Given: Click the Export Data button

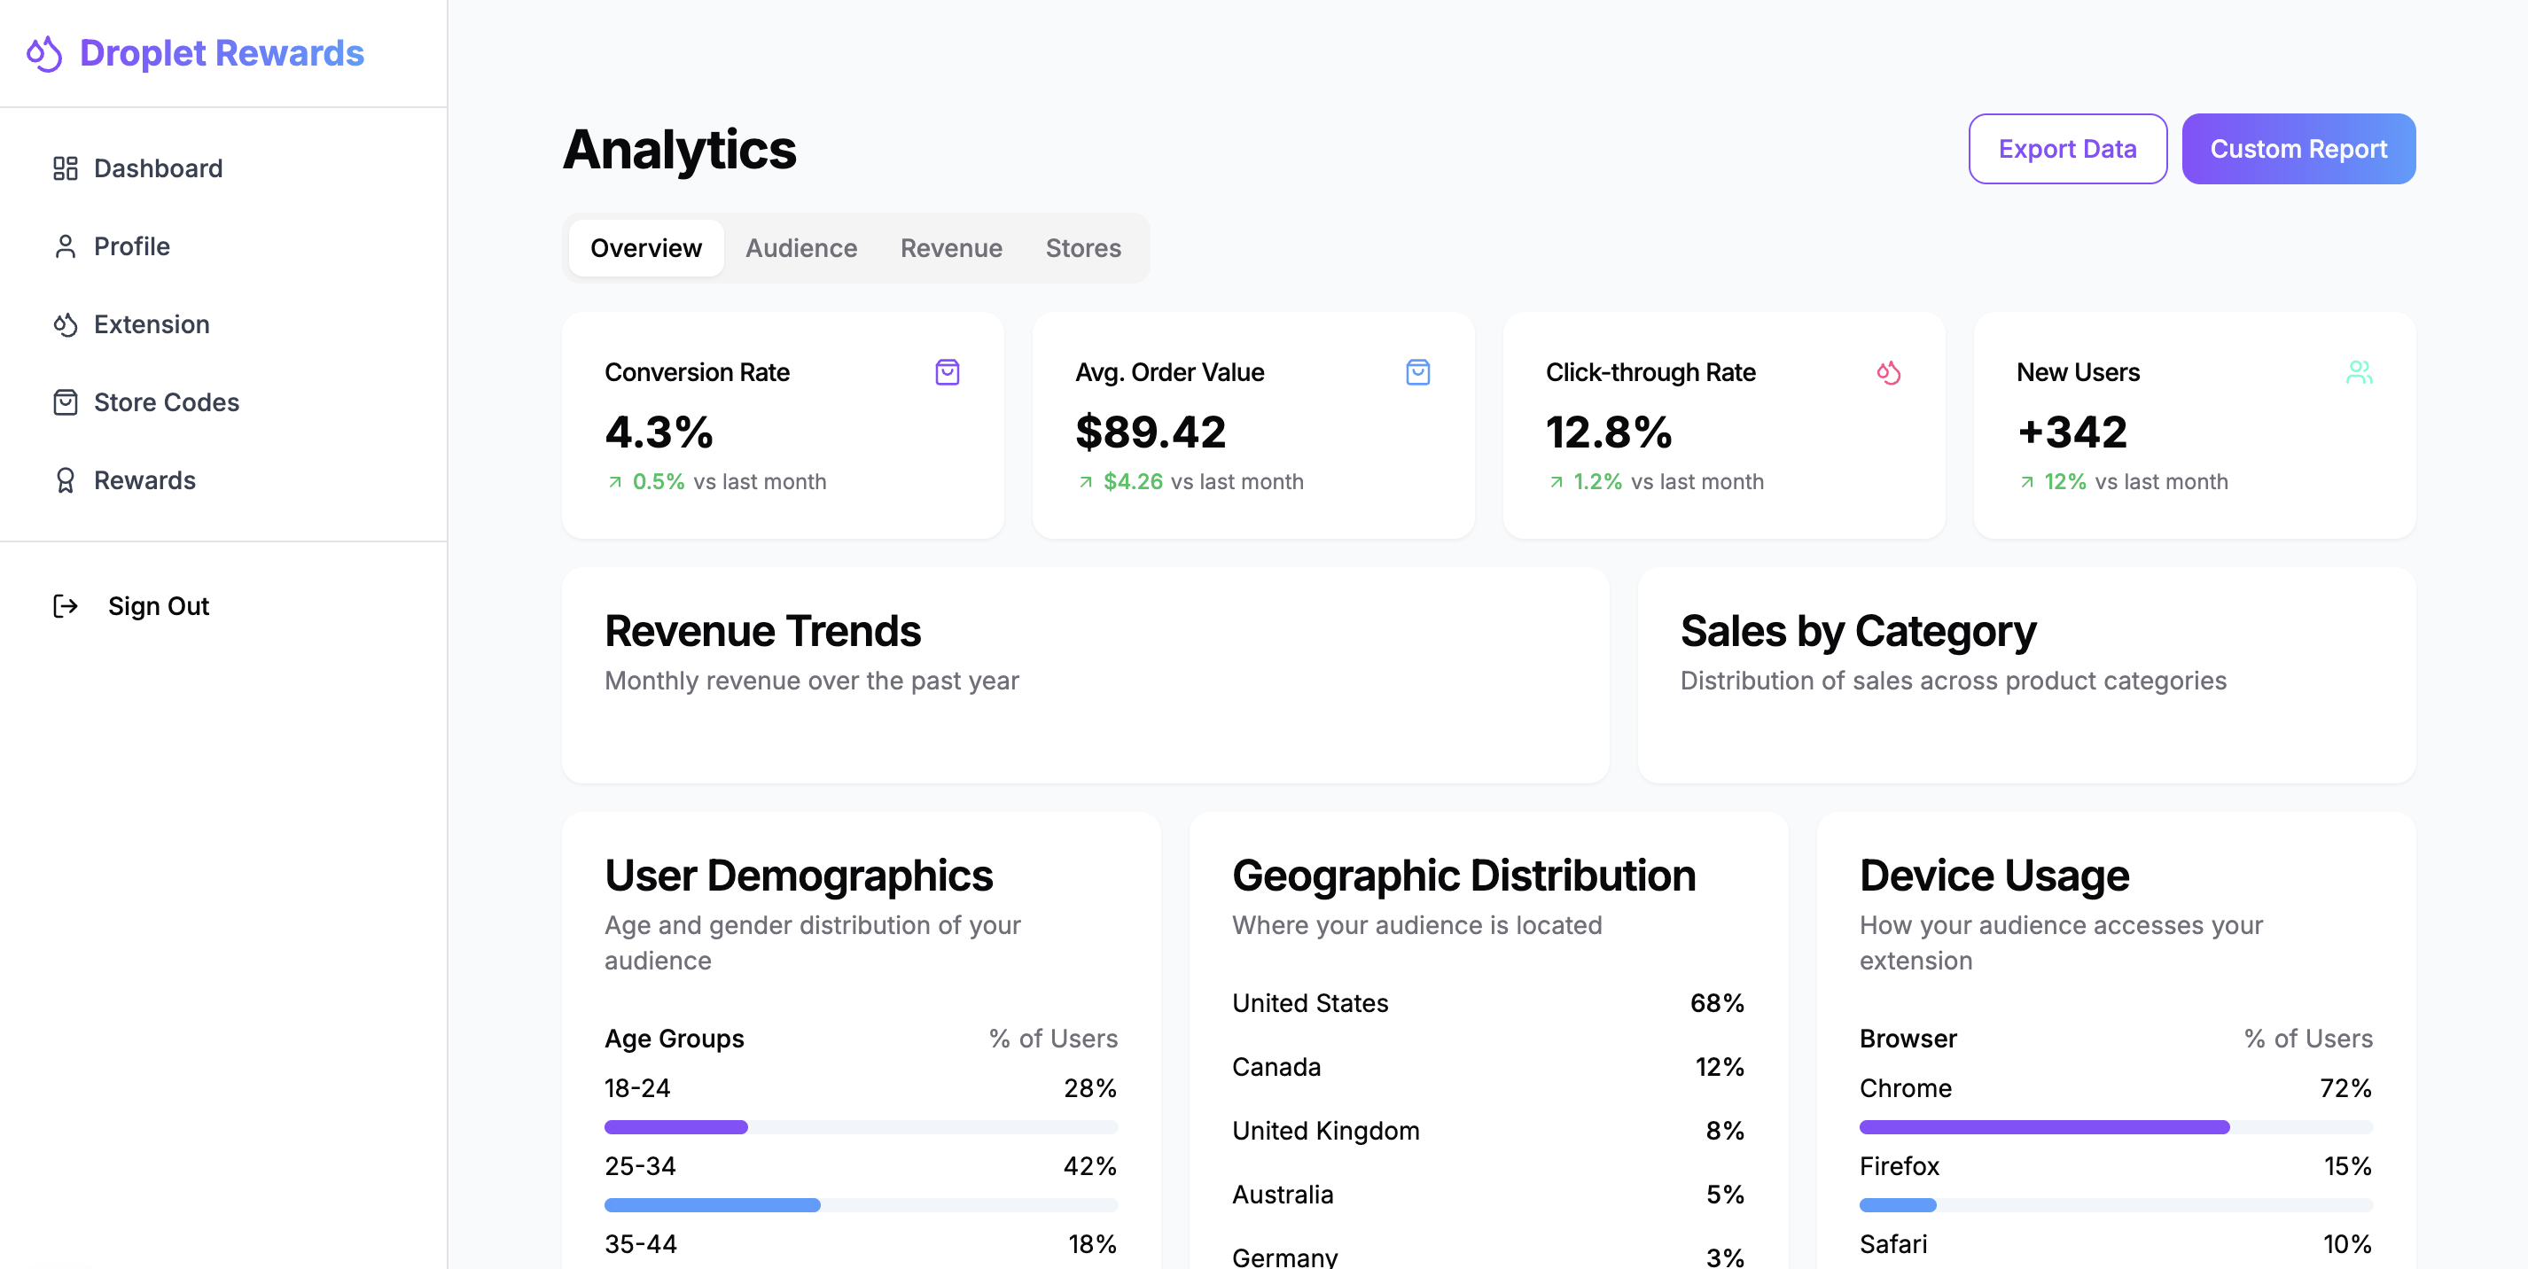Looking at the screenshot, I should click(2067, 149).
